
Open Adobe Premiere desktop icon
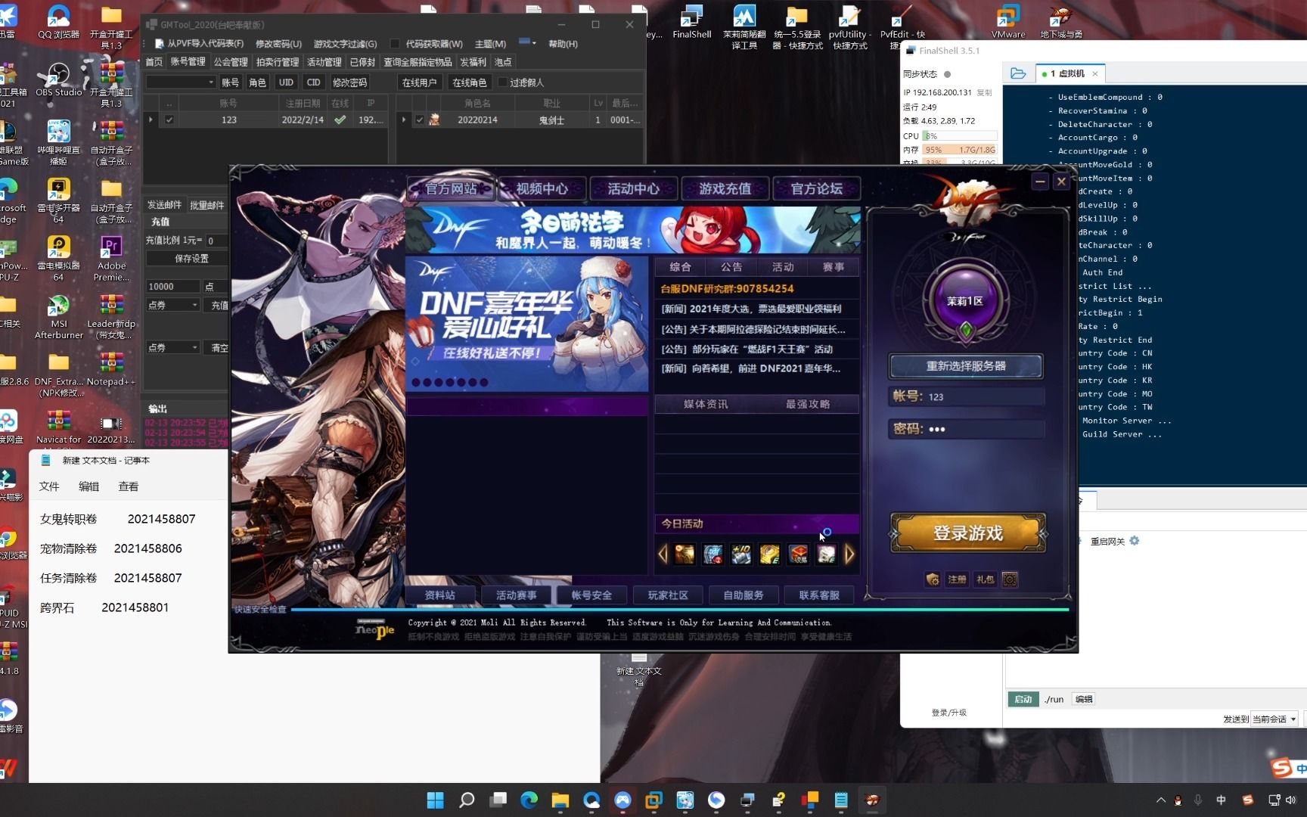(111, 258)
